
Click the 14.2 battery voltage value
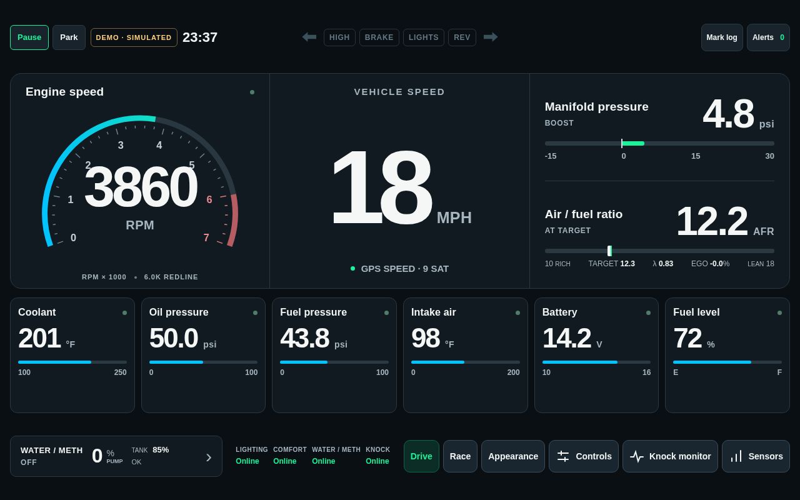pos(566,338)
